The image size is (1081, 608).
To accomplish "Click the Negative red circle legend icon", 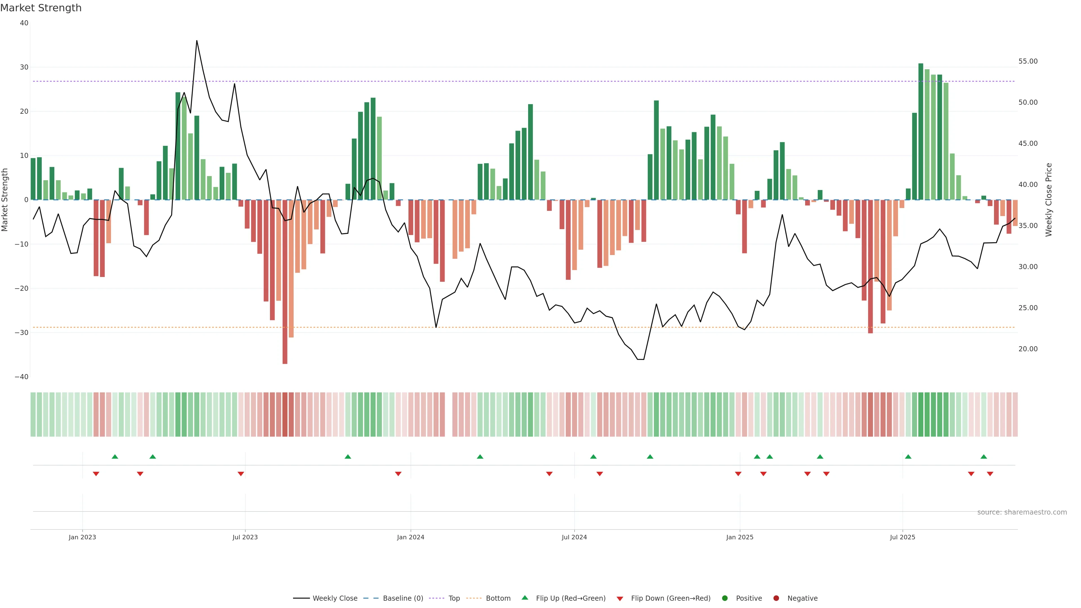I will (x=776, y=598).
